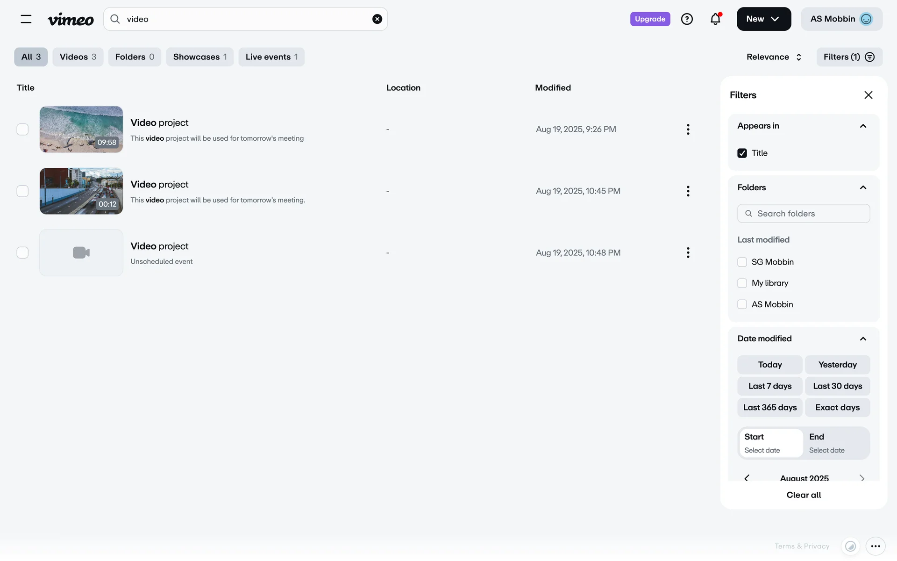Open the help question mark icon

click(687, 19)
